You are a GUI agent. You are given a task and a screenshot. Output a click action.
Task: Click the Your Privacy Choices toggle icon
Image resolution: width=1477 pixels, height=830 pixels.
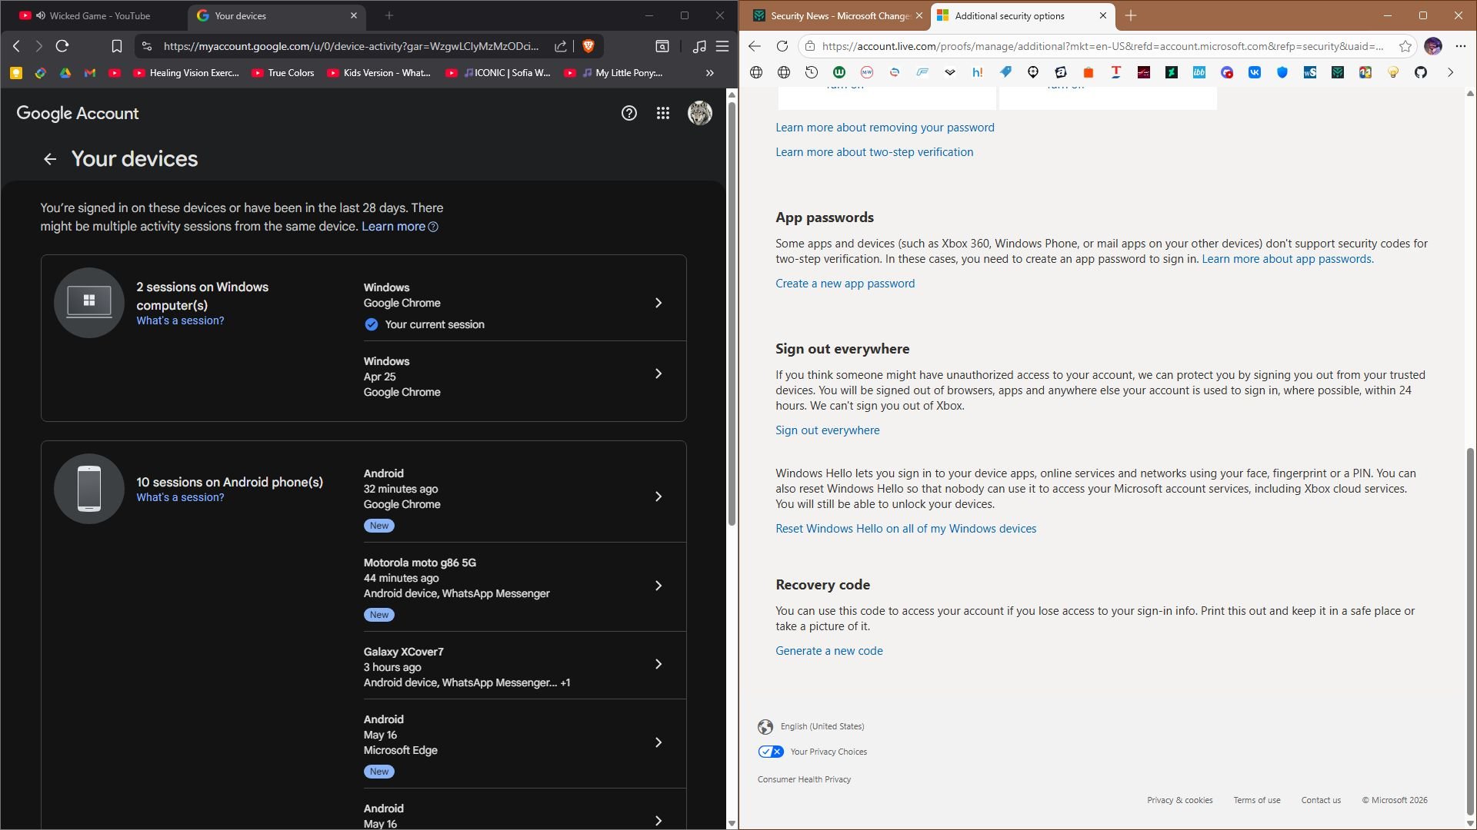[x=771, y=752]
